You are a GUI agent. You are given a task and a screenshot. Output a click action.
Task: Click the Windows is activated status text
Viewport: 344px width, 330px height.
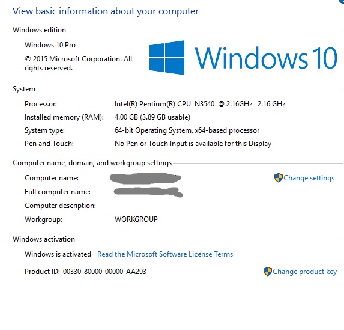click(58, 254)
